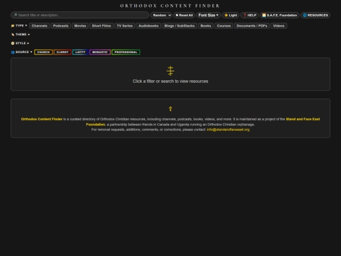Viewport: 341px width, 256px height.
Task: Filter by Books type
Action: click(206, 26)
